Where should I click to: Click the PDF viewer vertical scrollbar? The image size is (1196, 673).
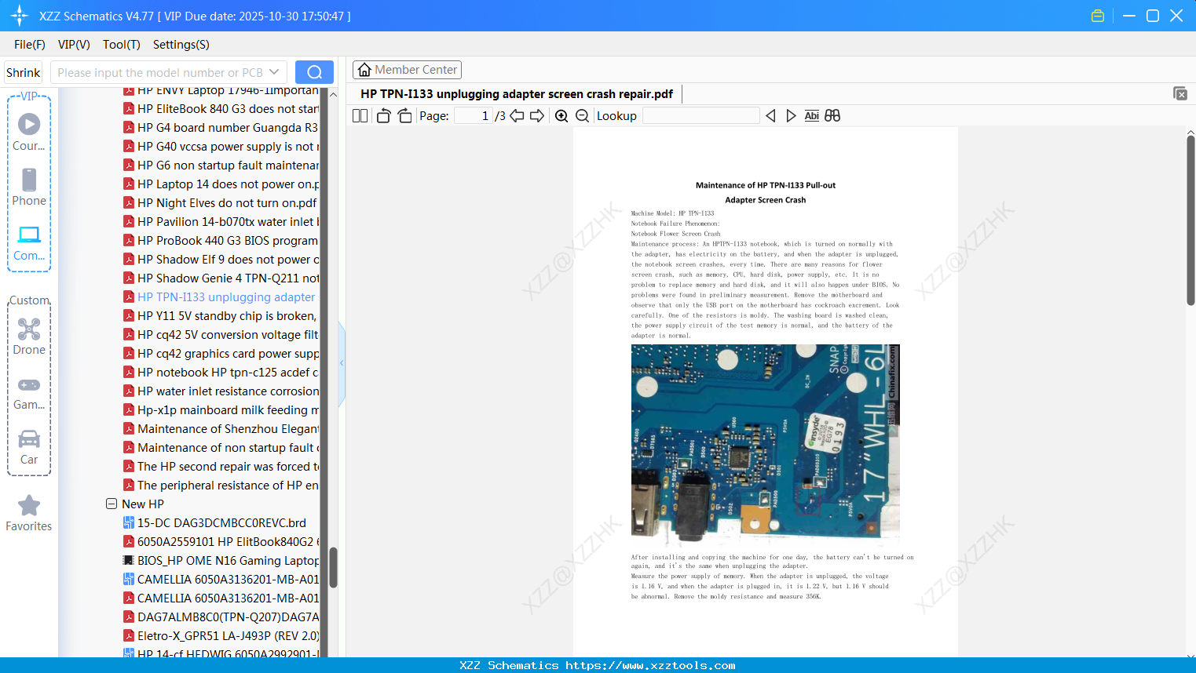click(1191, 220)
